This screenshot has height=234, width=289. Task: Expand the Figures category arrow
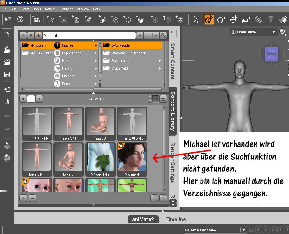[96, 45]
